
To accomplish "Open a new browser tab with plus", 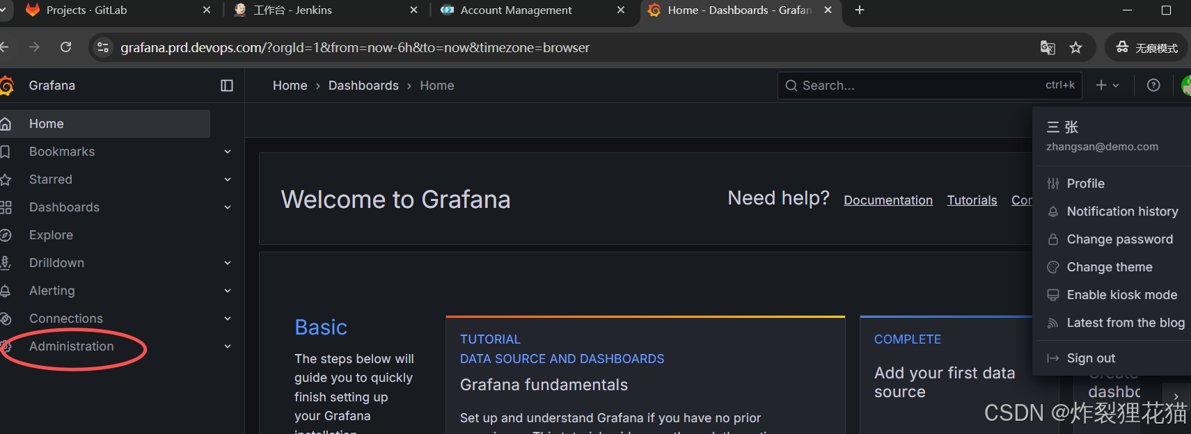I will [860, 10].
